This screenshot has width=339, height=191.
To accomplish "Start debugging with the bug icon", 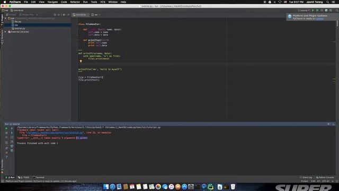I will [317, 11].
